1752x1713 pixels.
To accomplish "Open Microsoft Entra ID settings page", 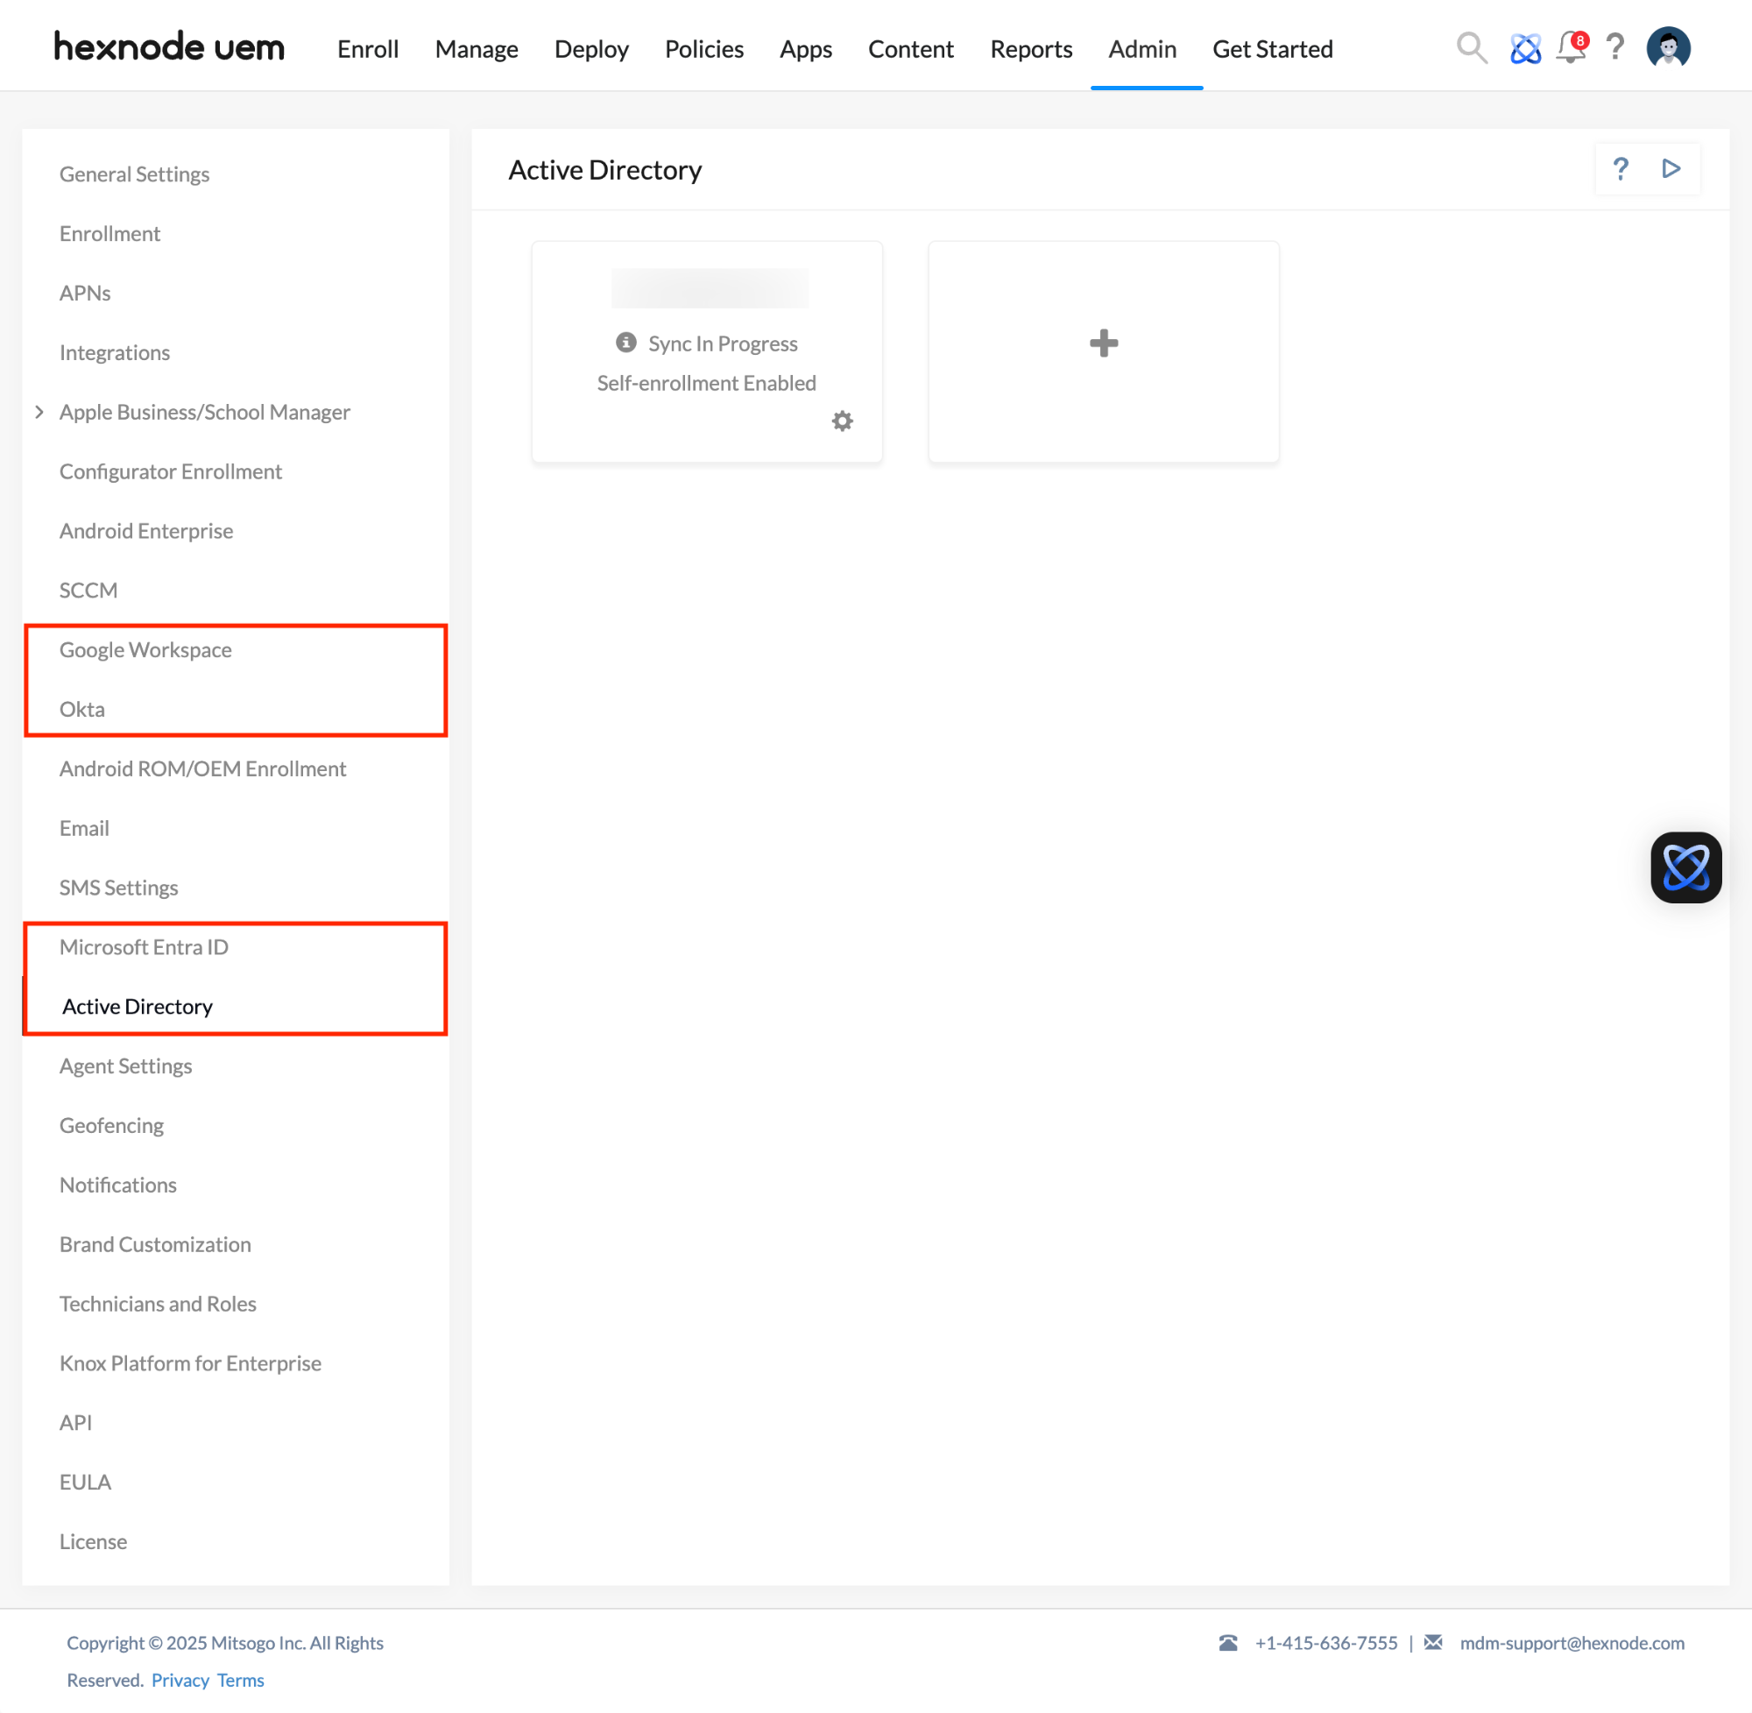I will [x=146, y=946].
